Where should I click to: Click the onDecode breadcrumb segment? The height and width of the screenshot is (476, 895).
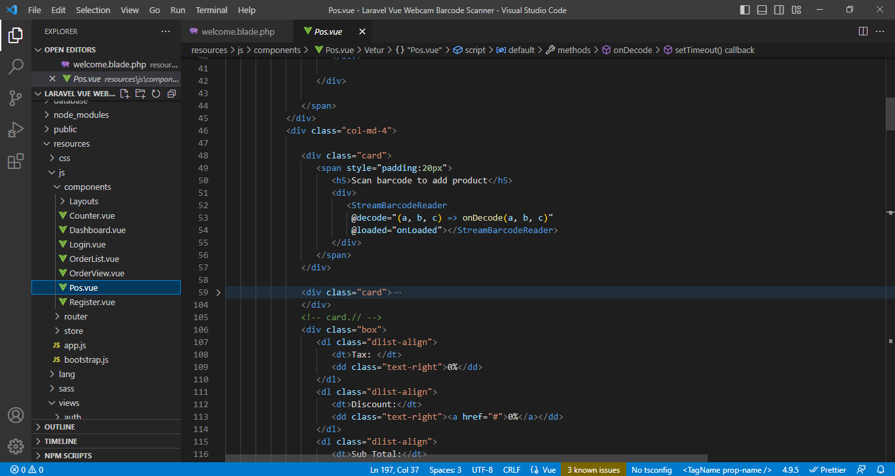tap(627, 50)
